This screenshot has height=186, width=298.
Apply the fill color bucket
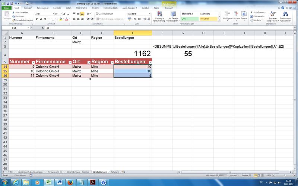pos(61,19)
